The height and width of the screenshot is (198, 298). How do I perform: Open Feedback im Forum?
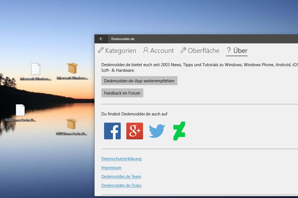point(122,93)
